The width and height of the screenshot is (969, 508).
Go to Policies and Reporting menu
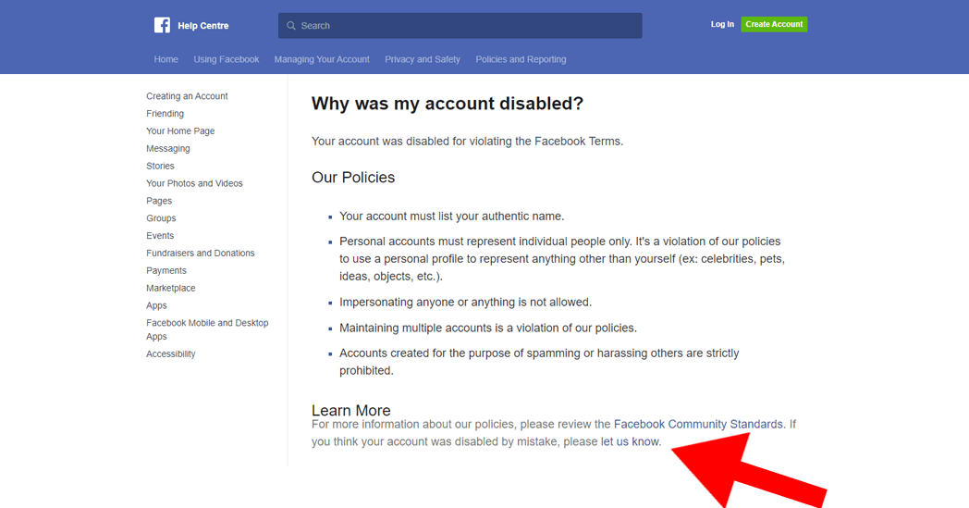point(521,59)
